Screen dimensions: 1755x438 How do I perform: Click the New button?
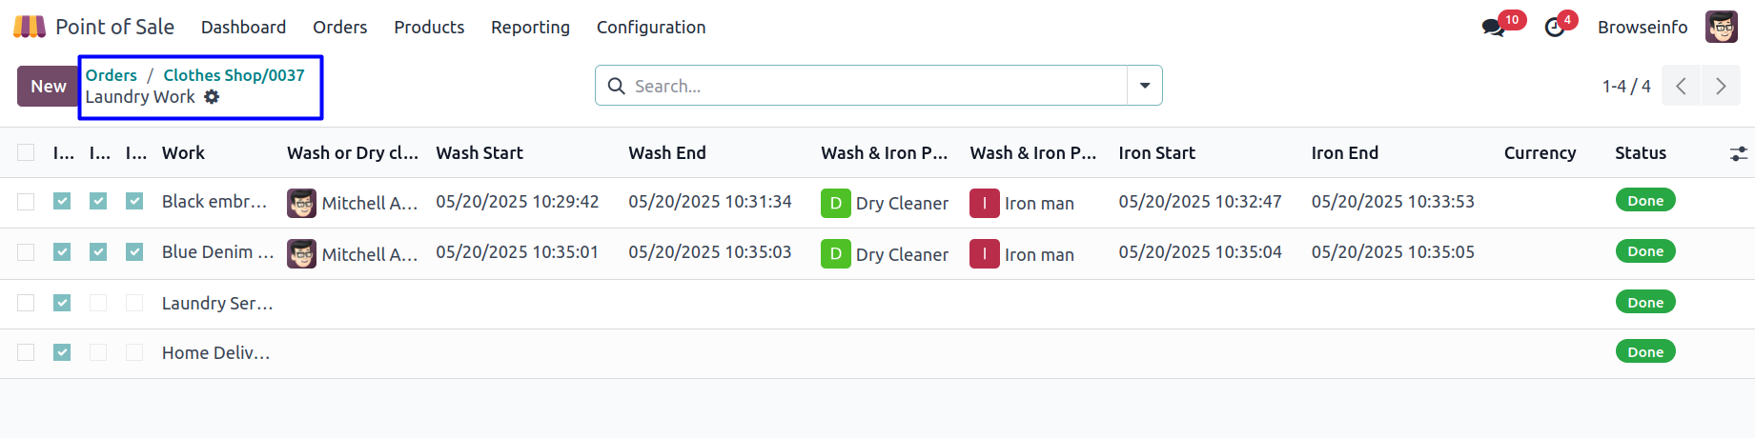click(x=48, y=87)
